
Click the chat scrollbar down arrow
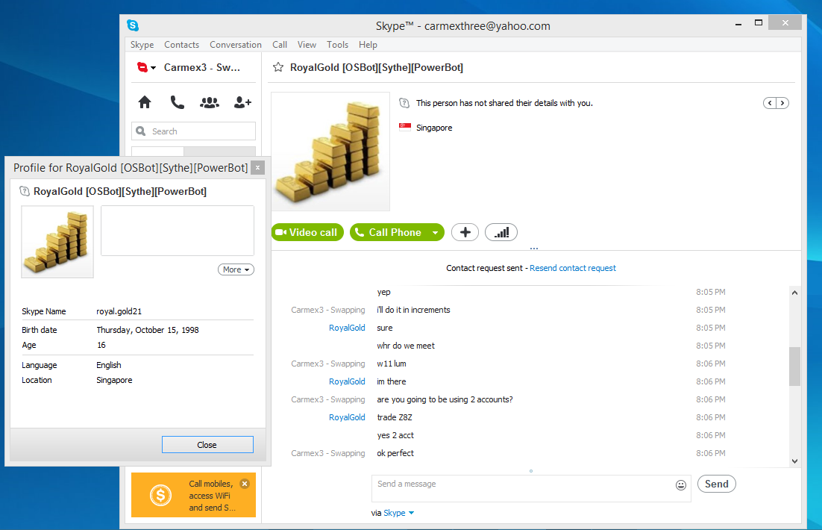point(794,461)
